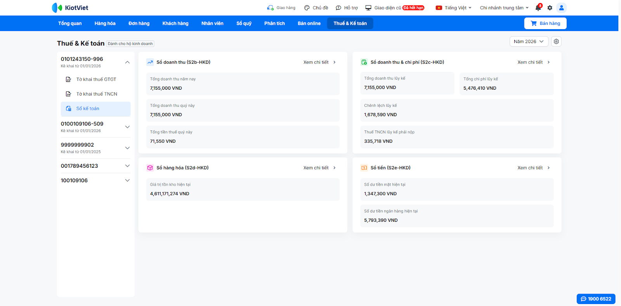View details of Sổ tiền (S2e-HKD)
Image resolution: width=621 pixels, height=306 pixels.
click(x=534, y=168)
